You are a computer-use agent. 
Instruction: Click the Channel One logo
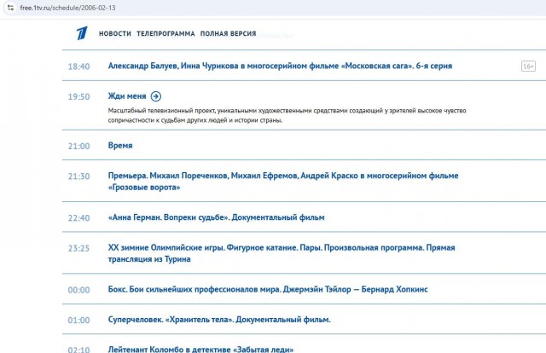[x=80, y=34]
